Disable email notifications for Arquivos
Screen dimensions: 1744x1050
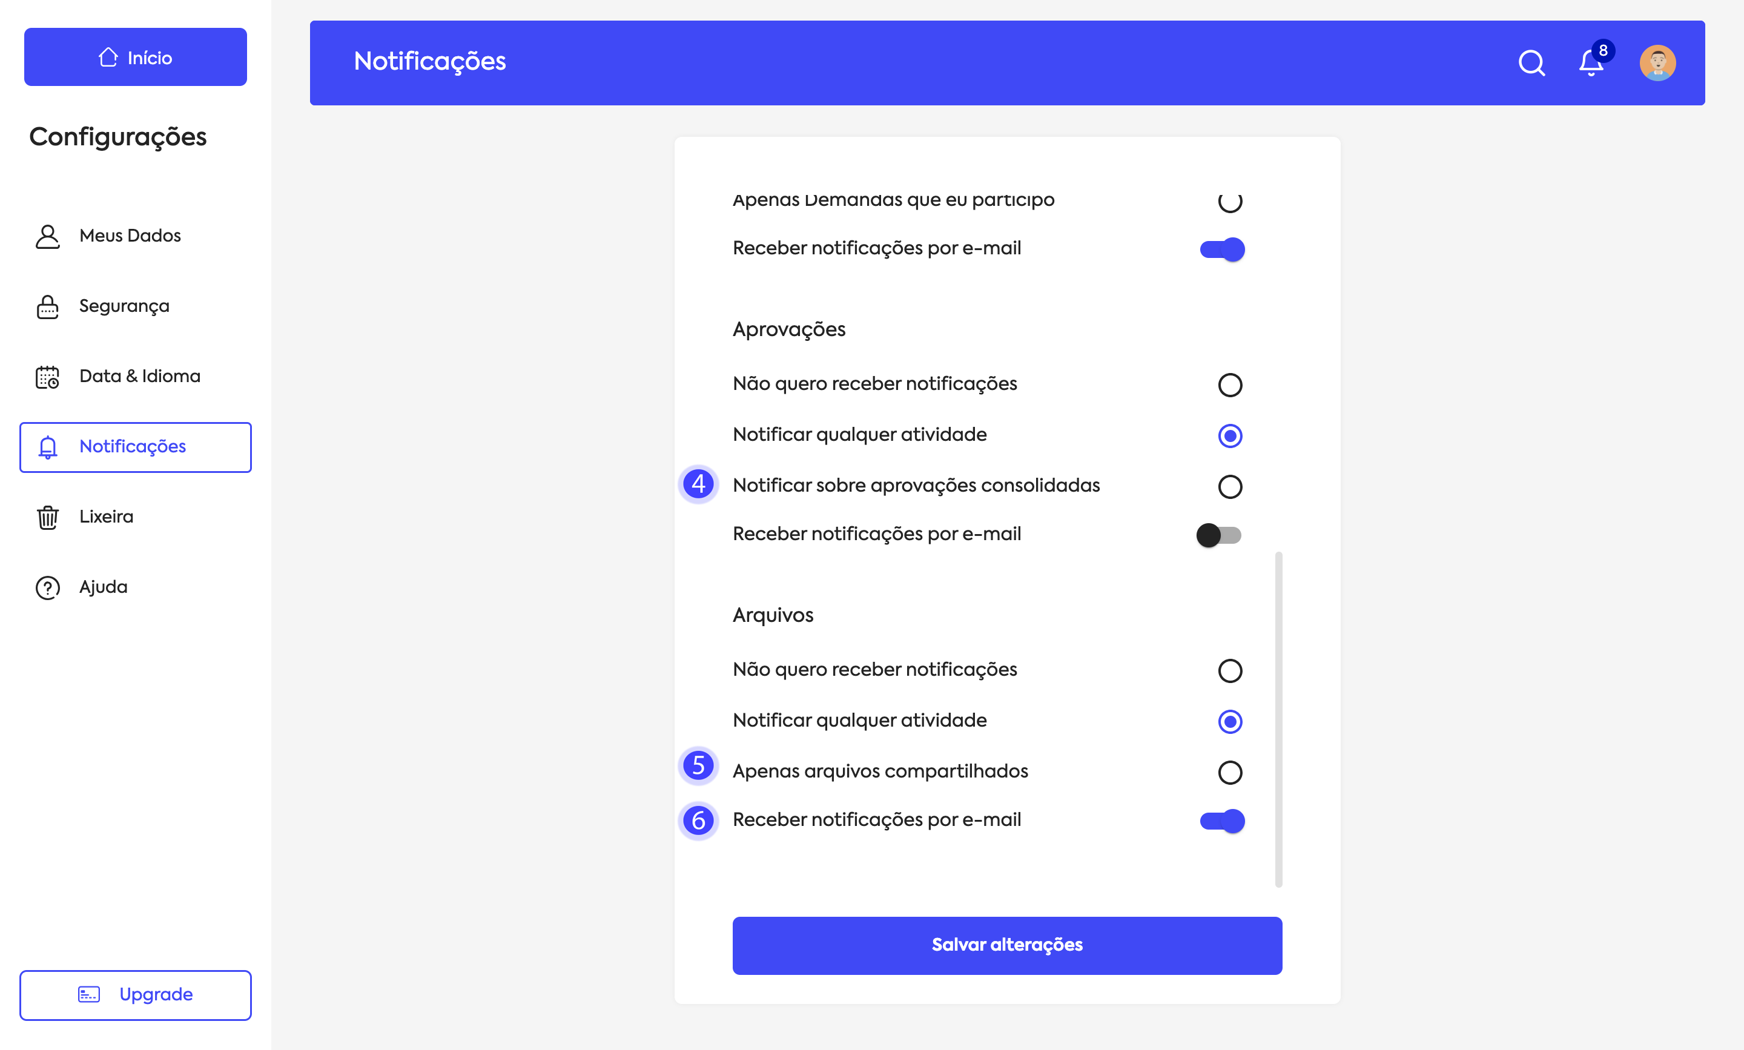[x=1222, y=821]
